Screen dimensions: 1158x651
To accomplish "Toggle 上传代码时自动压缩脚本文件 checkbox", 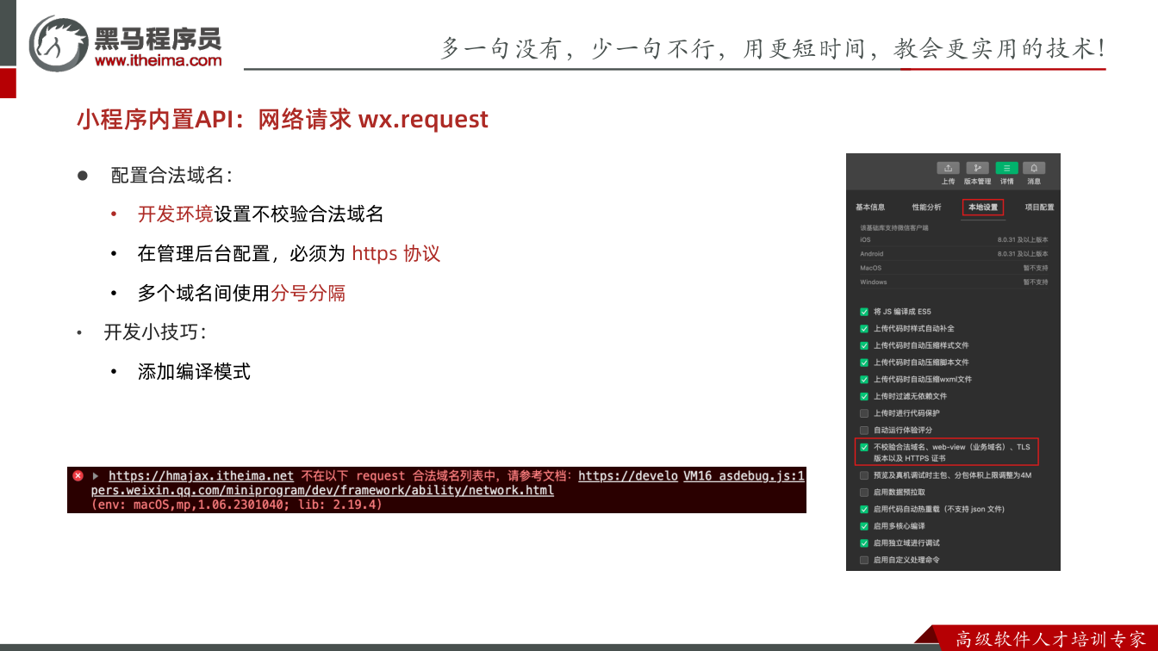I will [x=864, y=363].
